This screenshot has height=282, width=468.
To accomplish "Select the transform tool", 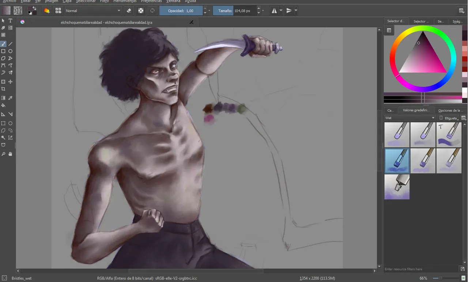I will click(3, 82).
